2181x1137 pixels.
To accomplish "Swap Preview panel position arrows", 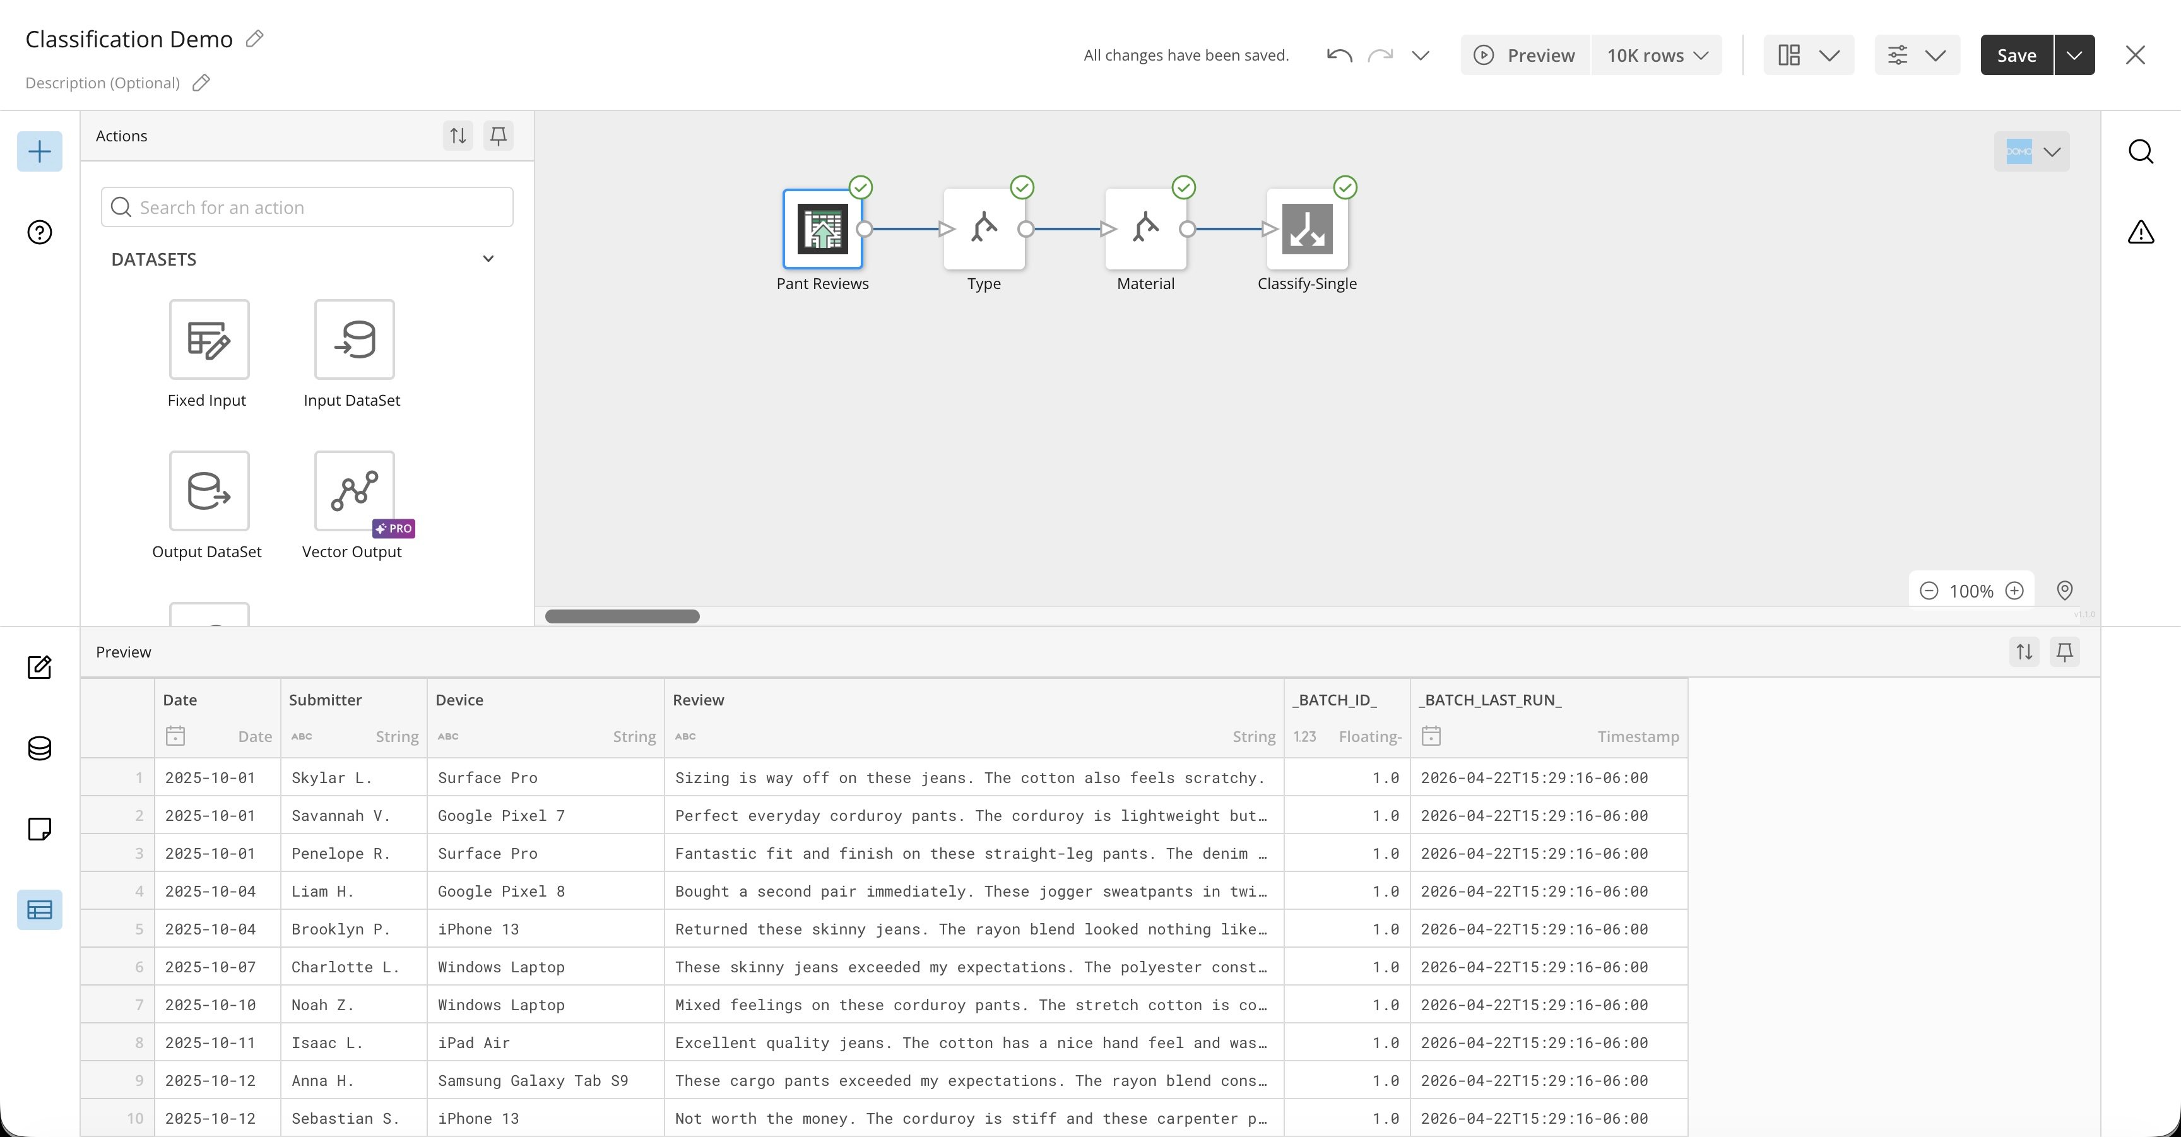I will click(2024, 652).
